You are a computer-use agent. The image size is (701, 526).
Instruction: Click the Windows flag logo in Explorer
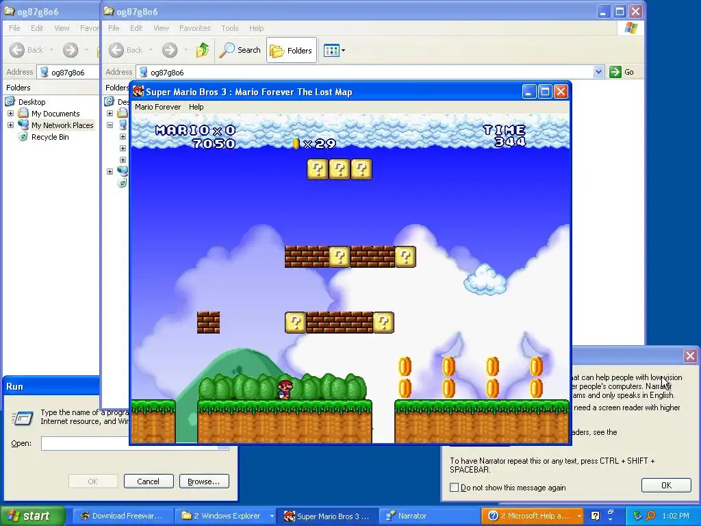click(x=630, y=28)
